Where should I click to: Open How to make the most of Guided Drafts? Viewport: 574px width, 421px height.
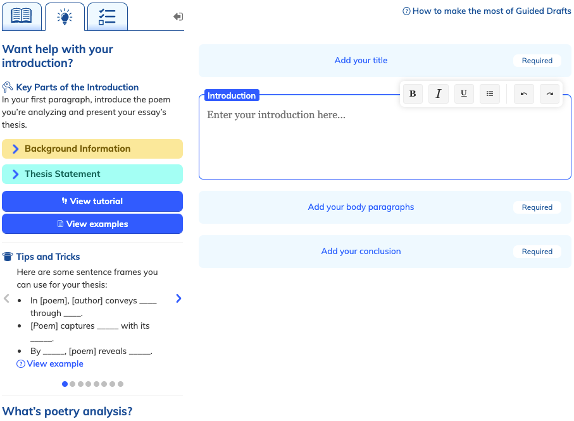487,11
